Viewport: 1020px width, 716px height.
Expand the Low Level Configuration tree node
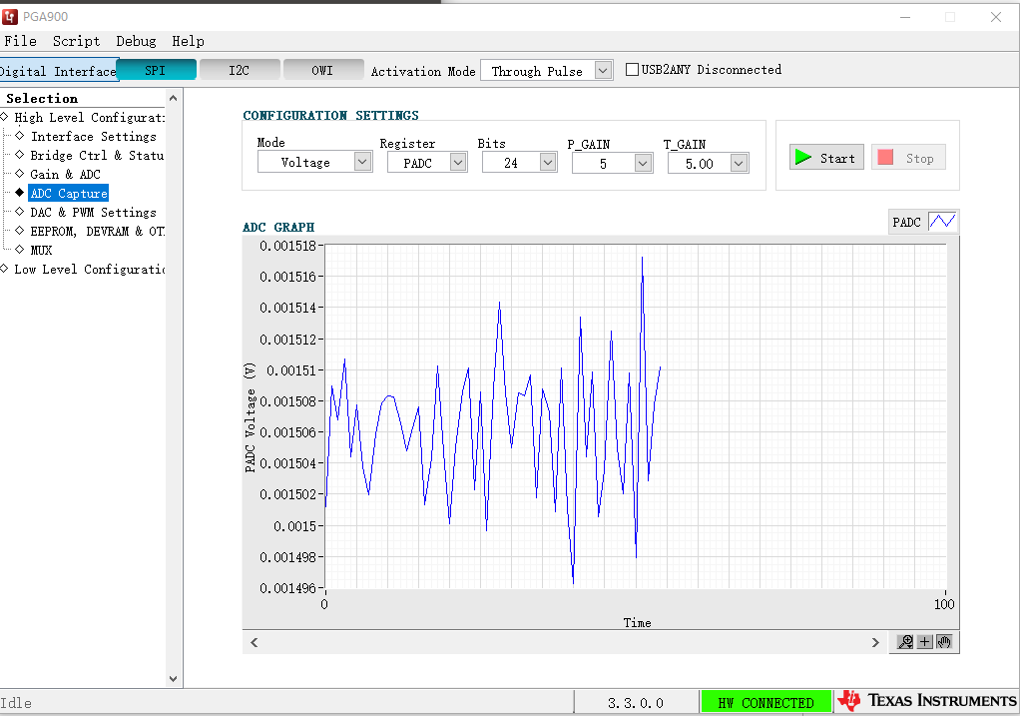5,269
